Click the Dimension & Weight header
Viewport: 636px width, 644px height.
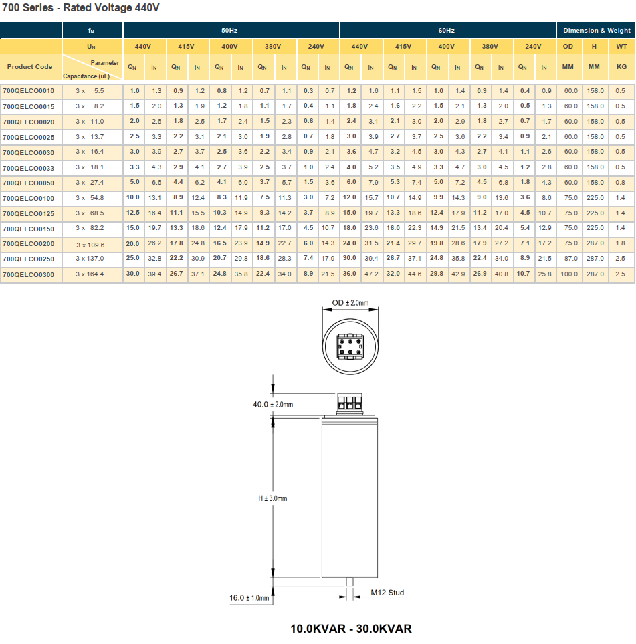click(596, 31)
